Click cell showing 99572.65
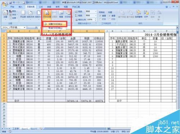The height and width of the screenshot is (134, 180). (73, 41)
